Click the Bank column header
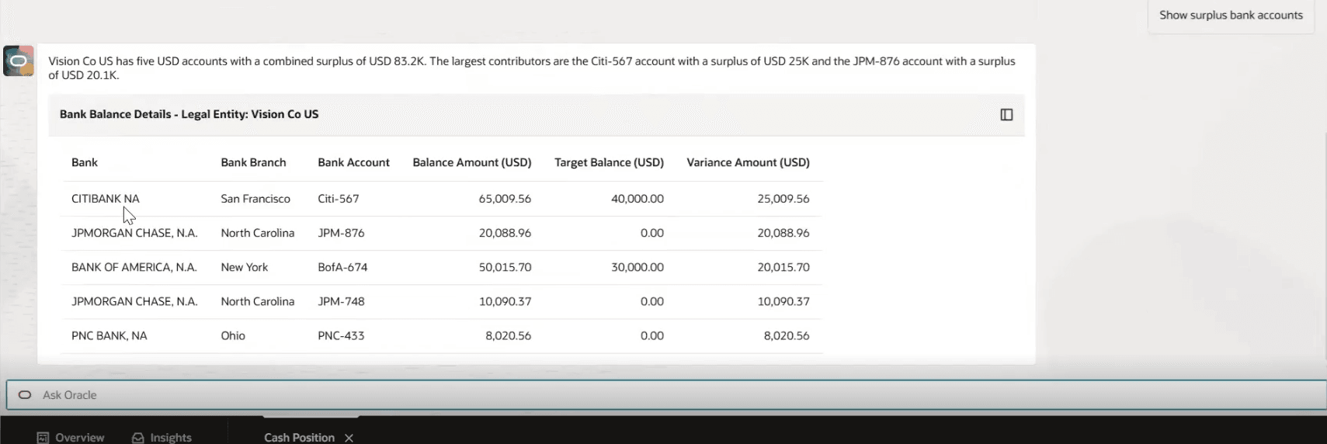1327x444 pixels. click(85, 162)
